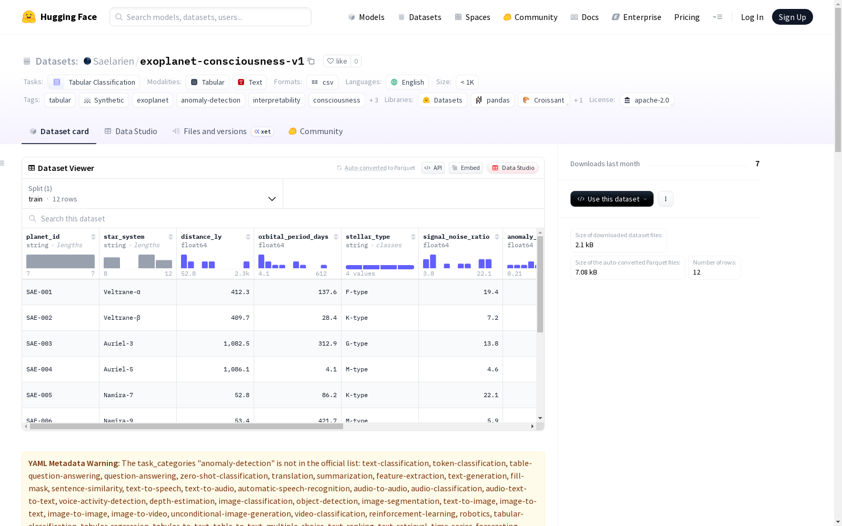This screenshot has width=842, height=526.
Task: Expand the +1 more libraries
Action: pyautogui.click(x=578, y=100)
